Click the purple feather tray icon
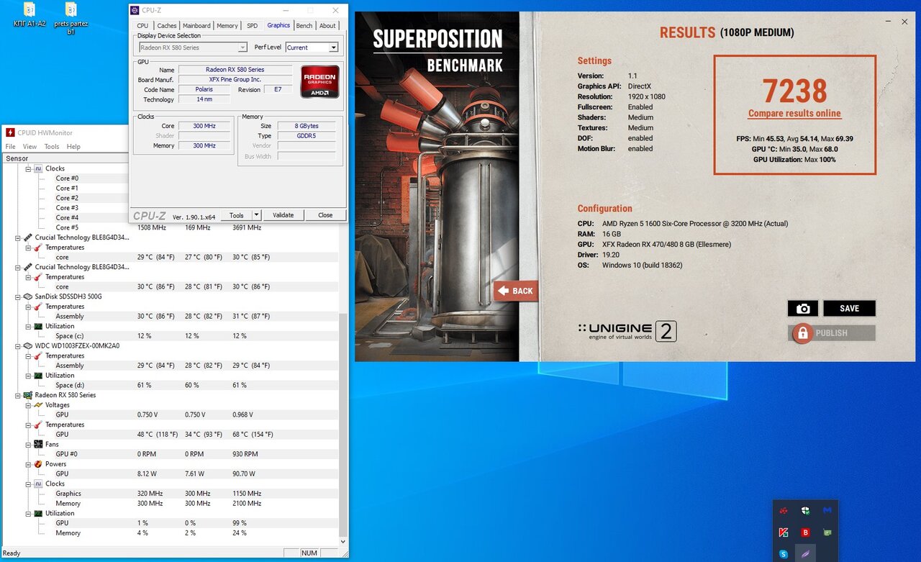The height and width of the screenshot is (562, 921). [805, 554]
